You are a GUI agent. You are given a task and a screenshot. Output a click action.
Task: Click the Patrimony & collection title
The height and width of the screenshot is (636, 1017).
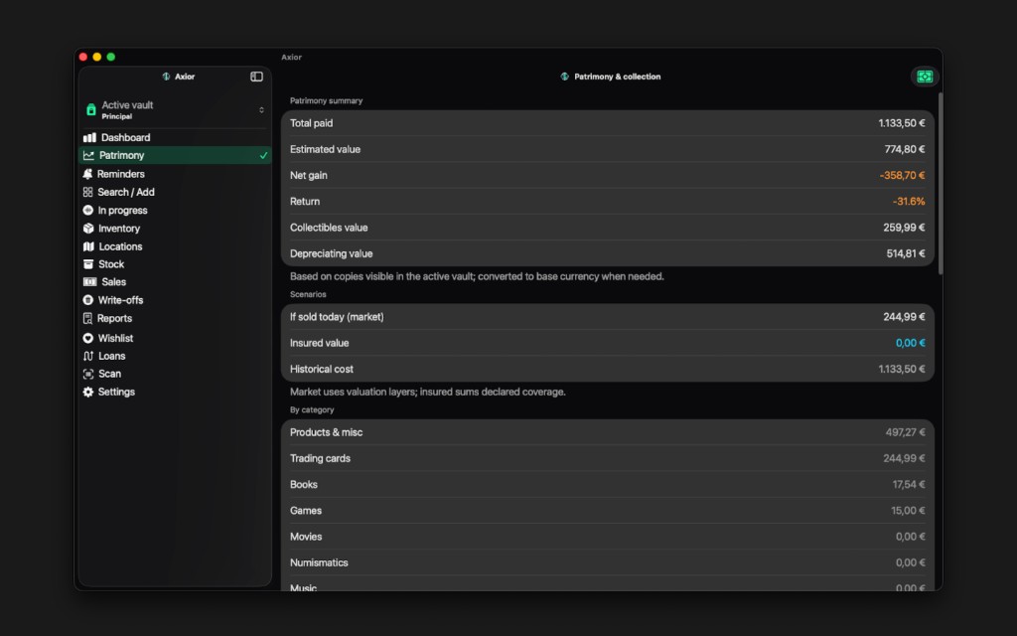tap(618, 77)
